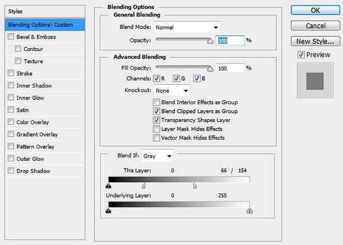343x245 pixels.
Task: Select Blending Options: Custom in styles list
Action: [45, 25]
